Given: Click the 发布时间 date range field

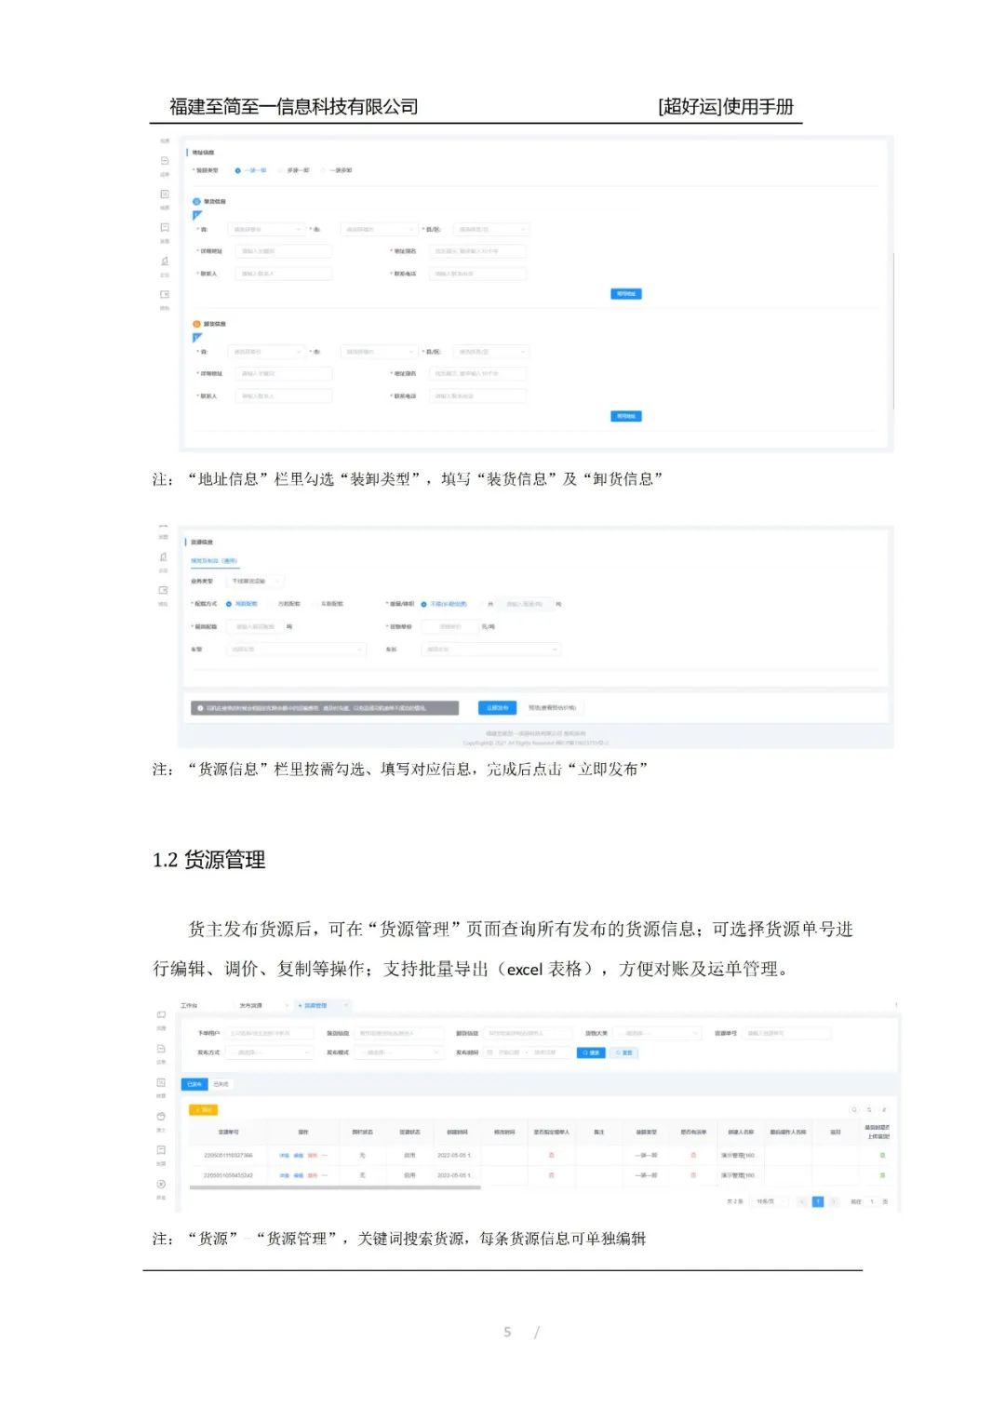Looking at the screenshot, I should click(x=528, y=1052).
